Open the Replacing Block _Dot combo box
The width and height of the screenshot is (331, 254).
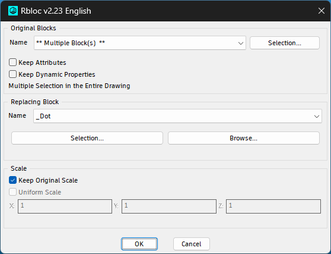177,116
